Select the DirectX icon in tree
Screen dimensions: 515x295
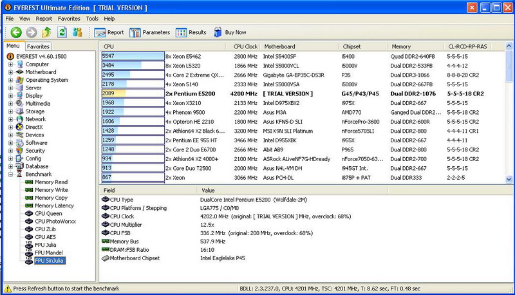pos(20,127)
